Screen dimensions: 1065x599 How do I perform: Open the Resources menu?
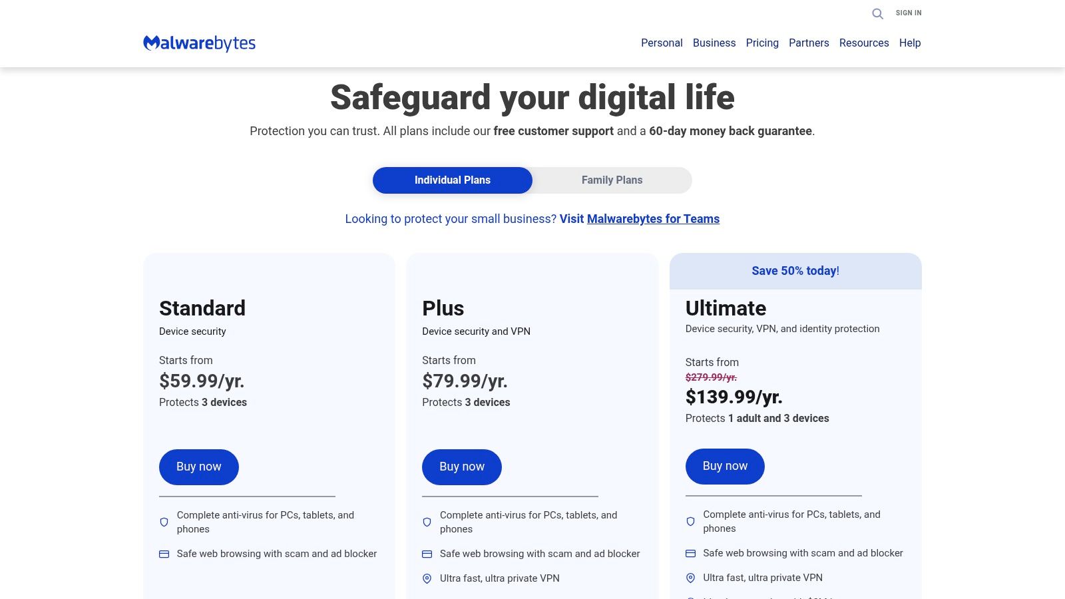(864, 43)
